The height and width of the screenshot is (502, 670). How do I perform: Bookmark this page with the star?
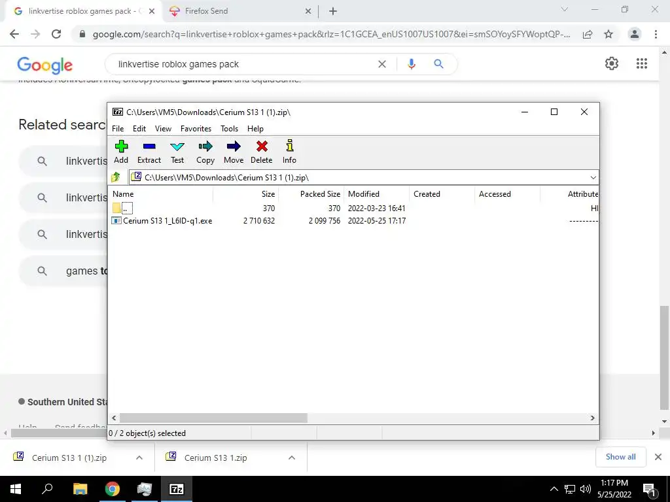click(608, 34)
